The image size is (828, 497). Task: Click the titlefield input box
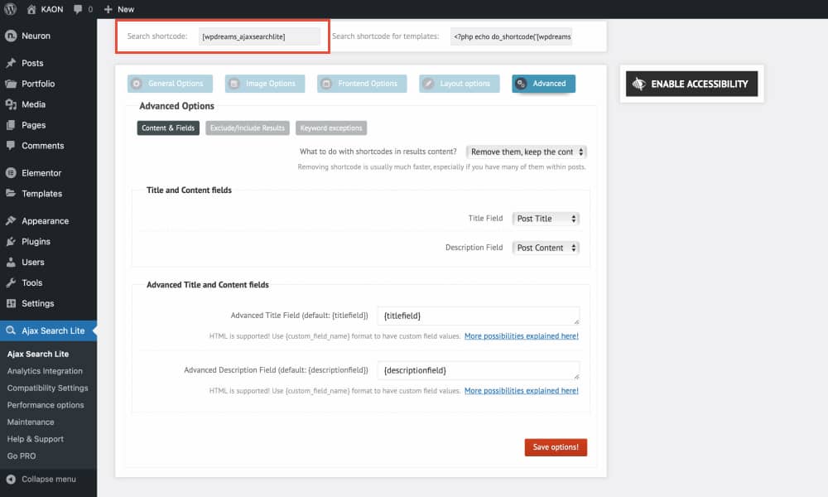point(479,316)
